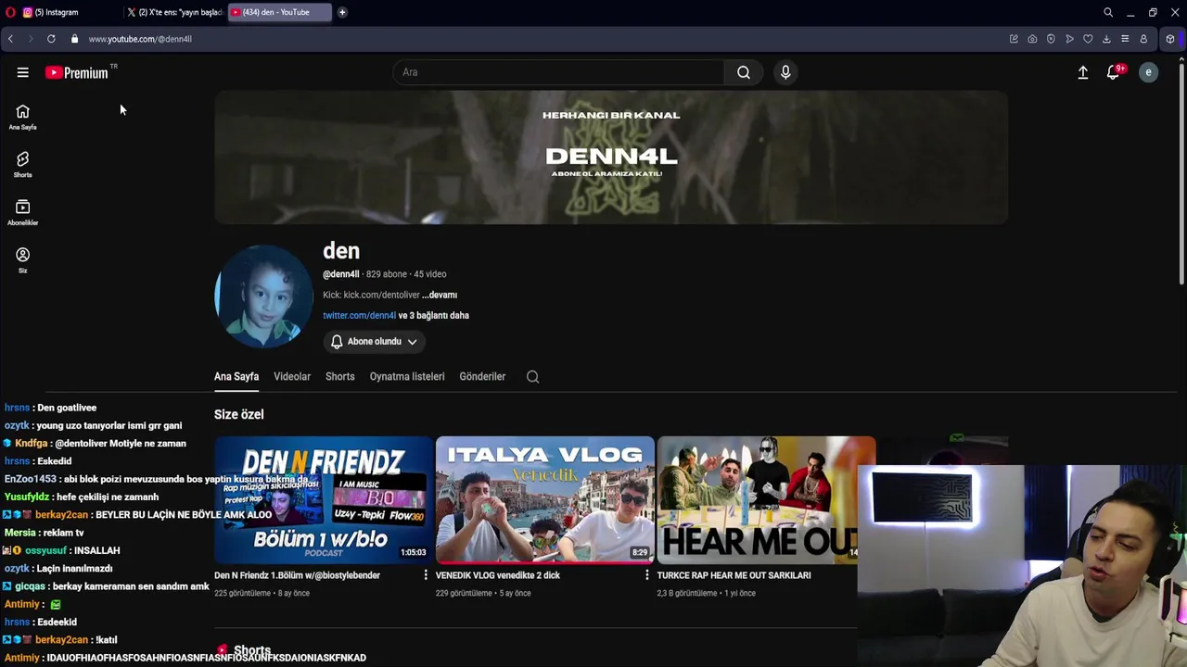Expand the Abone olundu subscription dropdown
The width and height of the screenshot is (1187, 667).
point(374,341)
